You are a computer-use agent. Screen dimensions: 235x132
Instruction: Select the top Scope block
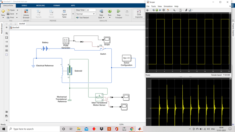(107, 40)
